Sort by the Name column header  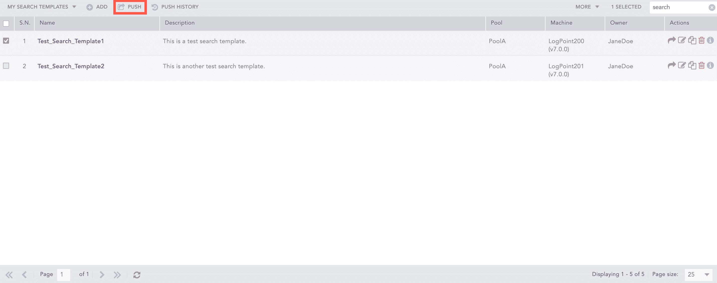coord(47,23)
